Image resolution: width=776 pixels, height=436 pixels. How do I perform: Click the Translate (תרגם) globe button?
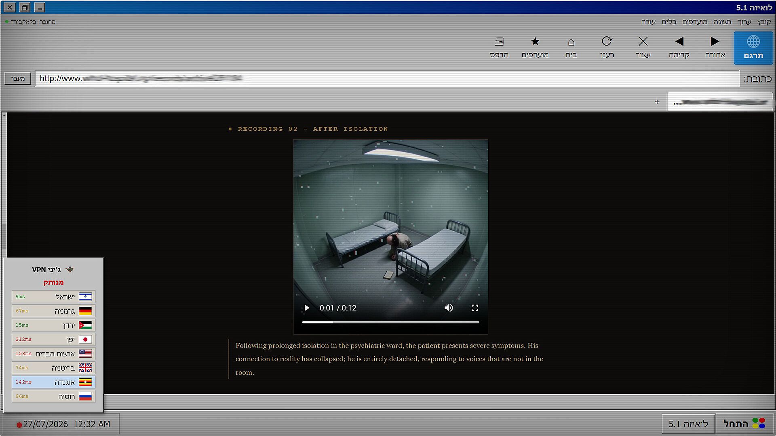[x=753, y=48]
